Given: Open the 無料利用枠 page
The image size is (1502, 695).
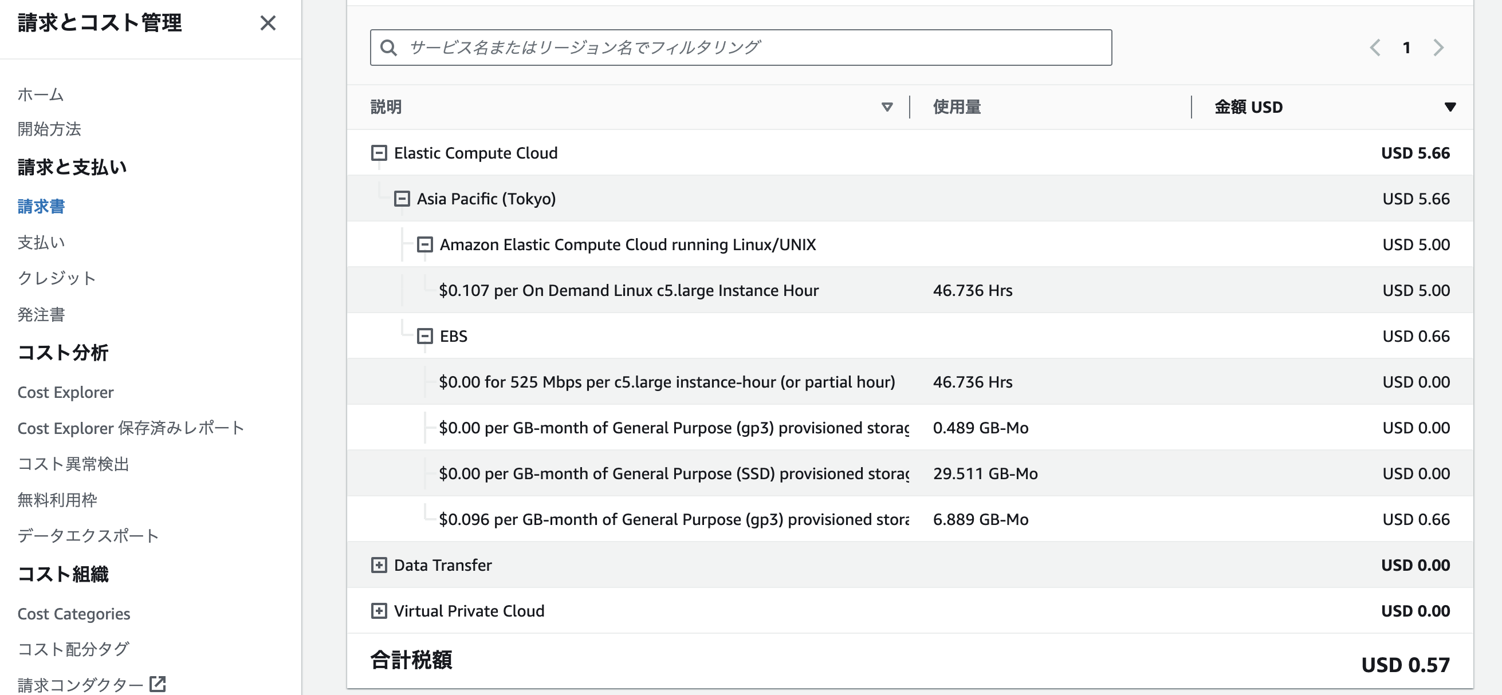Looking at the screenshot, I should [58, 500].
